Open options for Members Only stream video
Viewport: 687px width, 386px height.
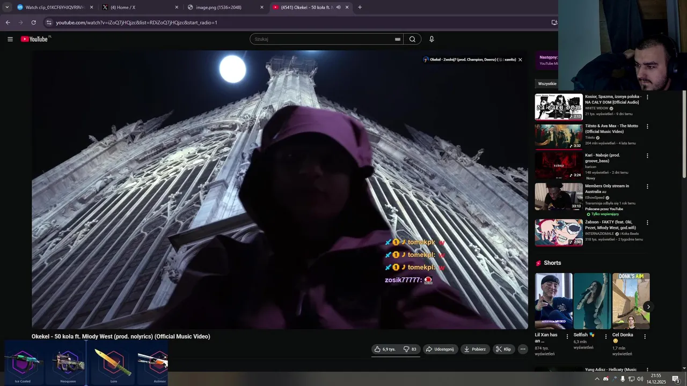pos(647,187)
